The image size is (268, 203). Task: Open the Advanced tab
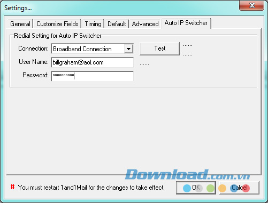145,24
